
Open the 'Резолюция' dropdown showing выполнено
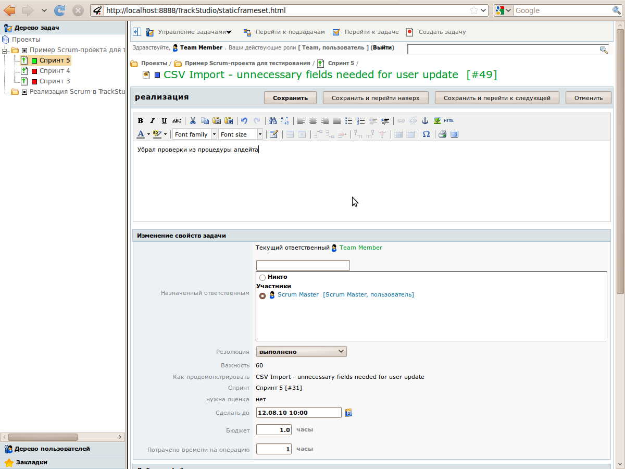(301, 352)
